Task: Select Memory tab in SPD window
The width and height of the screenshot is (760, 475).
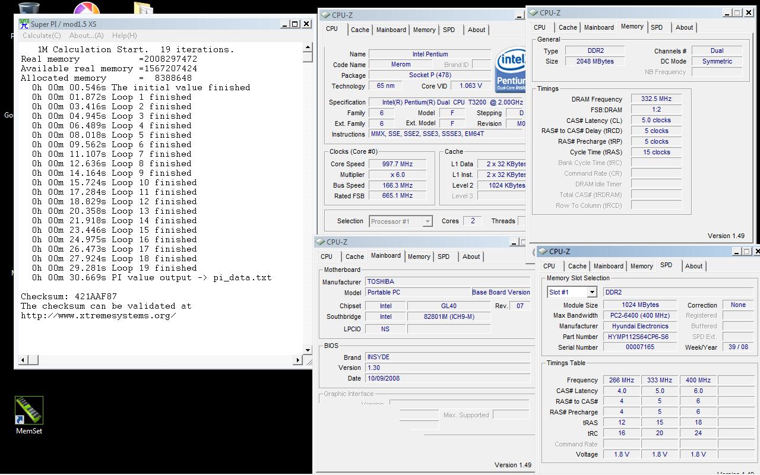Action: 641,266
